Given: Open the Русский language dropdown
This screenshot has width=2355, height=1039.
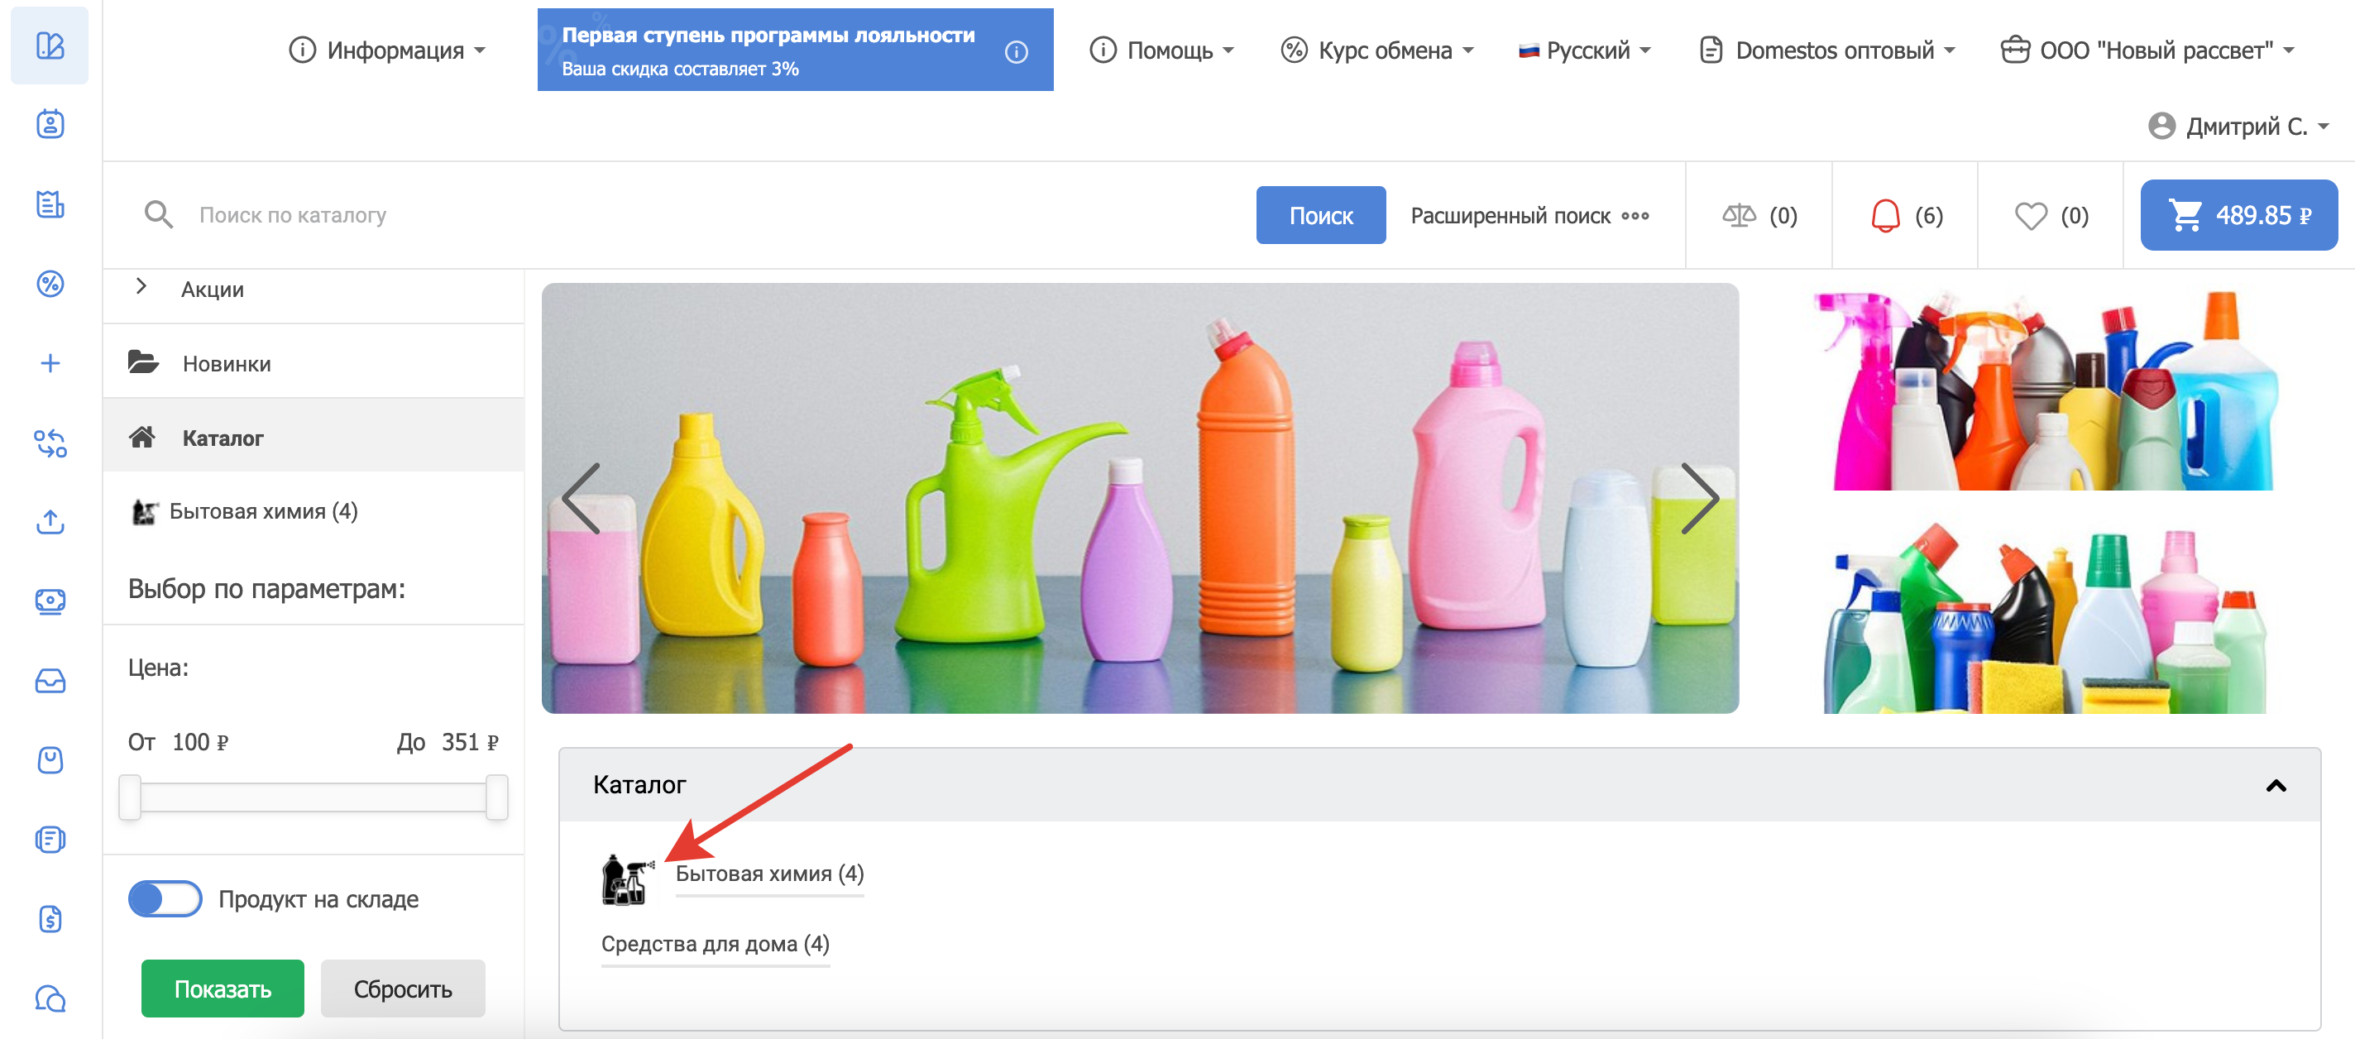Looking at the screenshot, I should (1584, 50).
